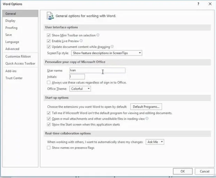The image size is (216, 178).
Task: Go to the Trust Center category
Action: point(14,78)
